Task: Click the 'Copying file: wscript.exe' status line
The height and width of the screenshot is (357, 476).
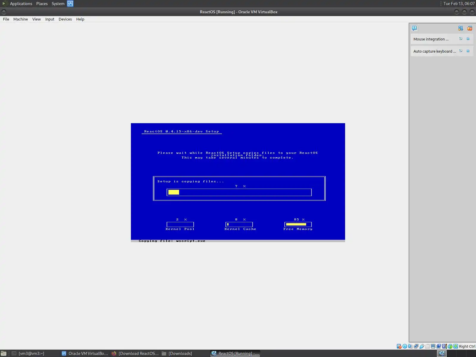Action: point(172,241)
